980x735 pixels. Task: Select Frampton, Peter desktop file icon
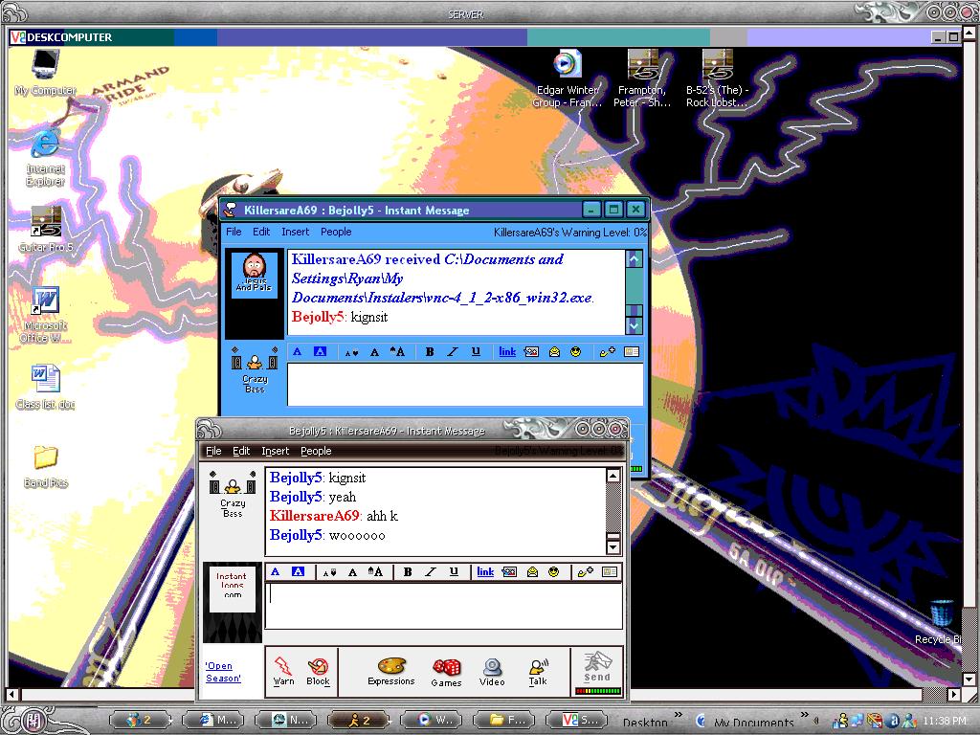pos(642,78)
